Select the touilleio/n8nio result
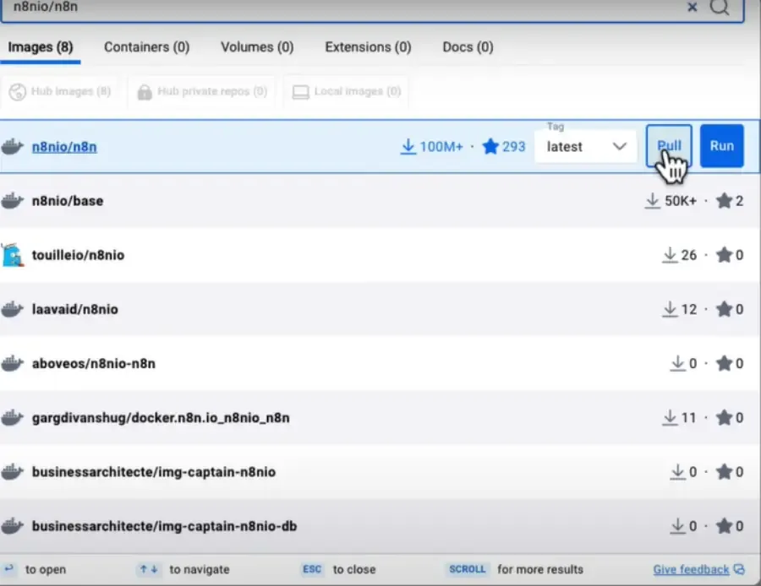The width and height of the screenshot is (761, 586). (380, 255)
